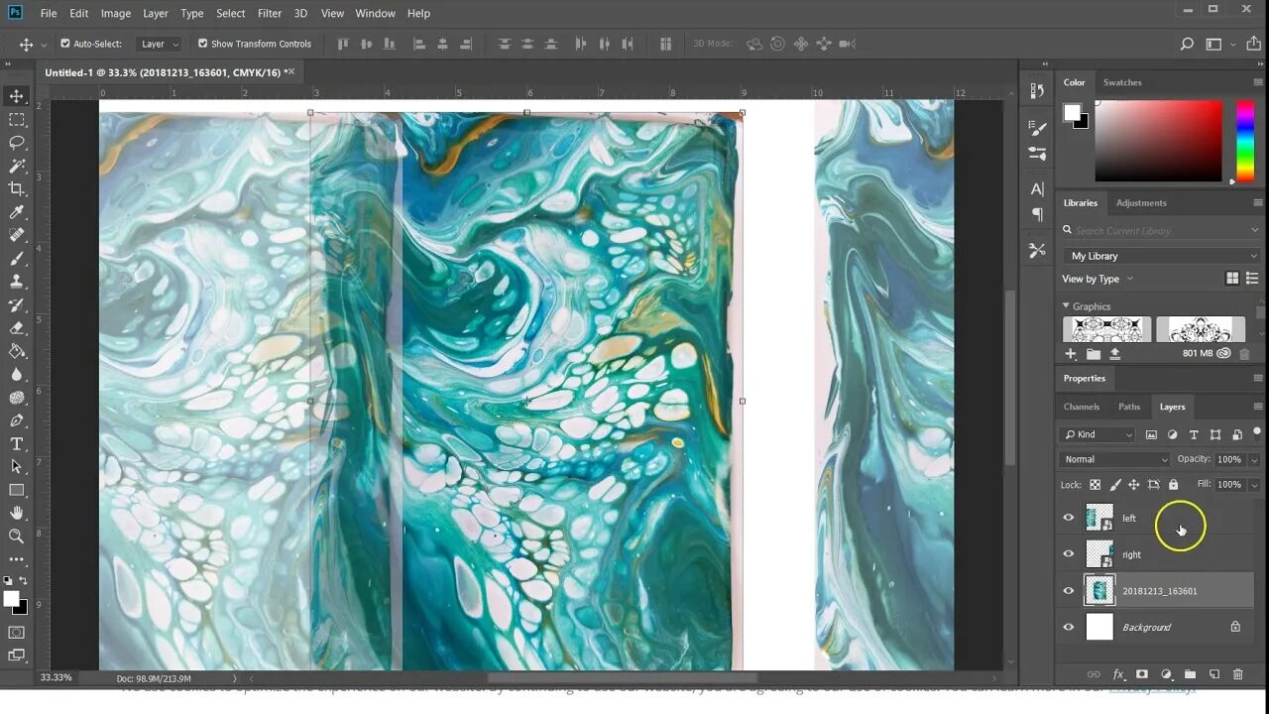Select the Move tool
Viewport: 1269px width, 714px height.
point(17,96)
